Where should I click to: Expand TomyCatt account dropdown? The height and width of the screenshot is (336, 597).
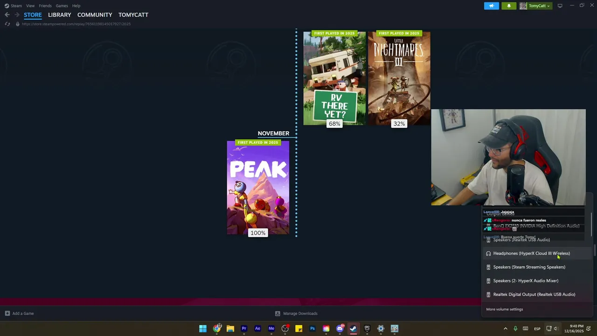pos(535,6)
